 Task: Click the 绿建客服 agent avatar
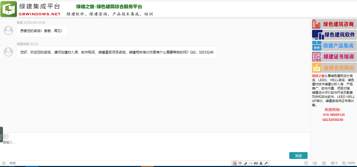8,52
